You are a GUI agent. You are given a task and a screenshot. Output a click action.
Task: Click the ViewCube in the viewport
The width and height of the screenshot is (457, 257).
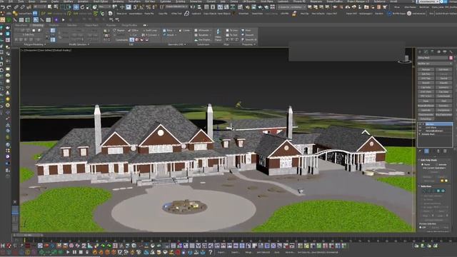pyautogui.click(x=405, y=59)
